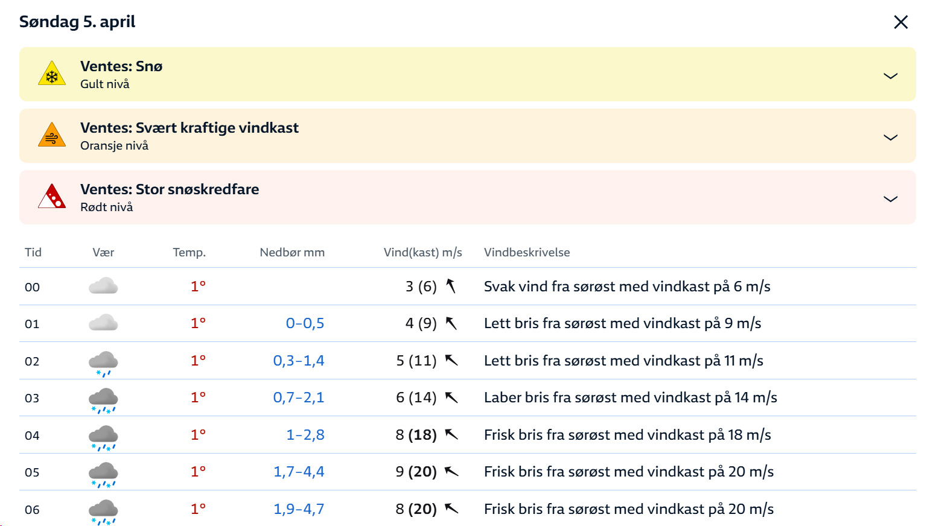Open the 'Ventes: Snø' warning title
The height and width of the screenshot is (526, 933).
point(121,66)
